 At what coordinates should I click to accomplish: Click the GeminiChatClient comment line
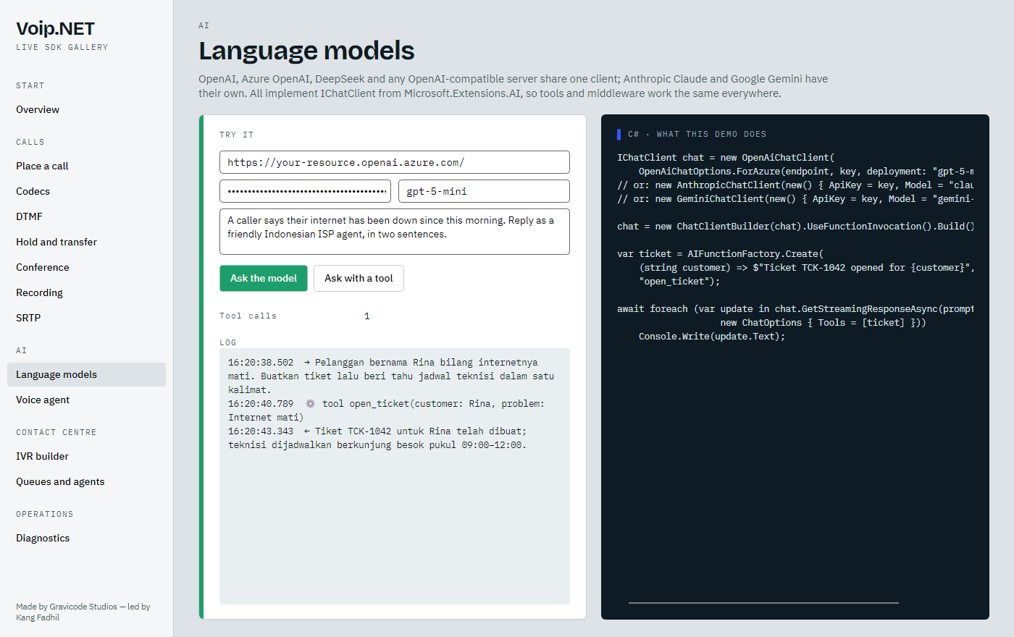(x=795, y=199)
